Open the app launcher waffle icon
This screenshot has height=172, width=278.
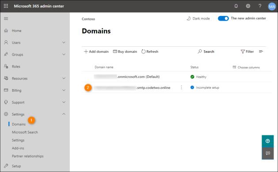[x=6, y=6]
